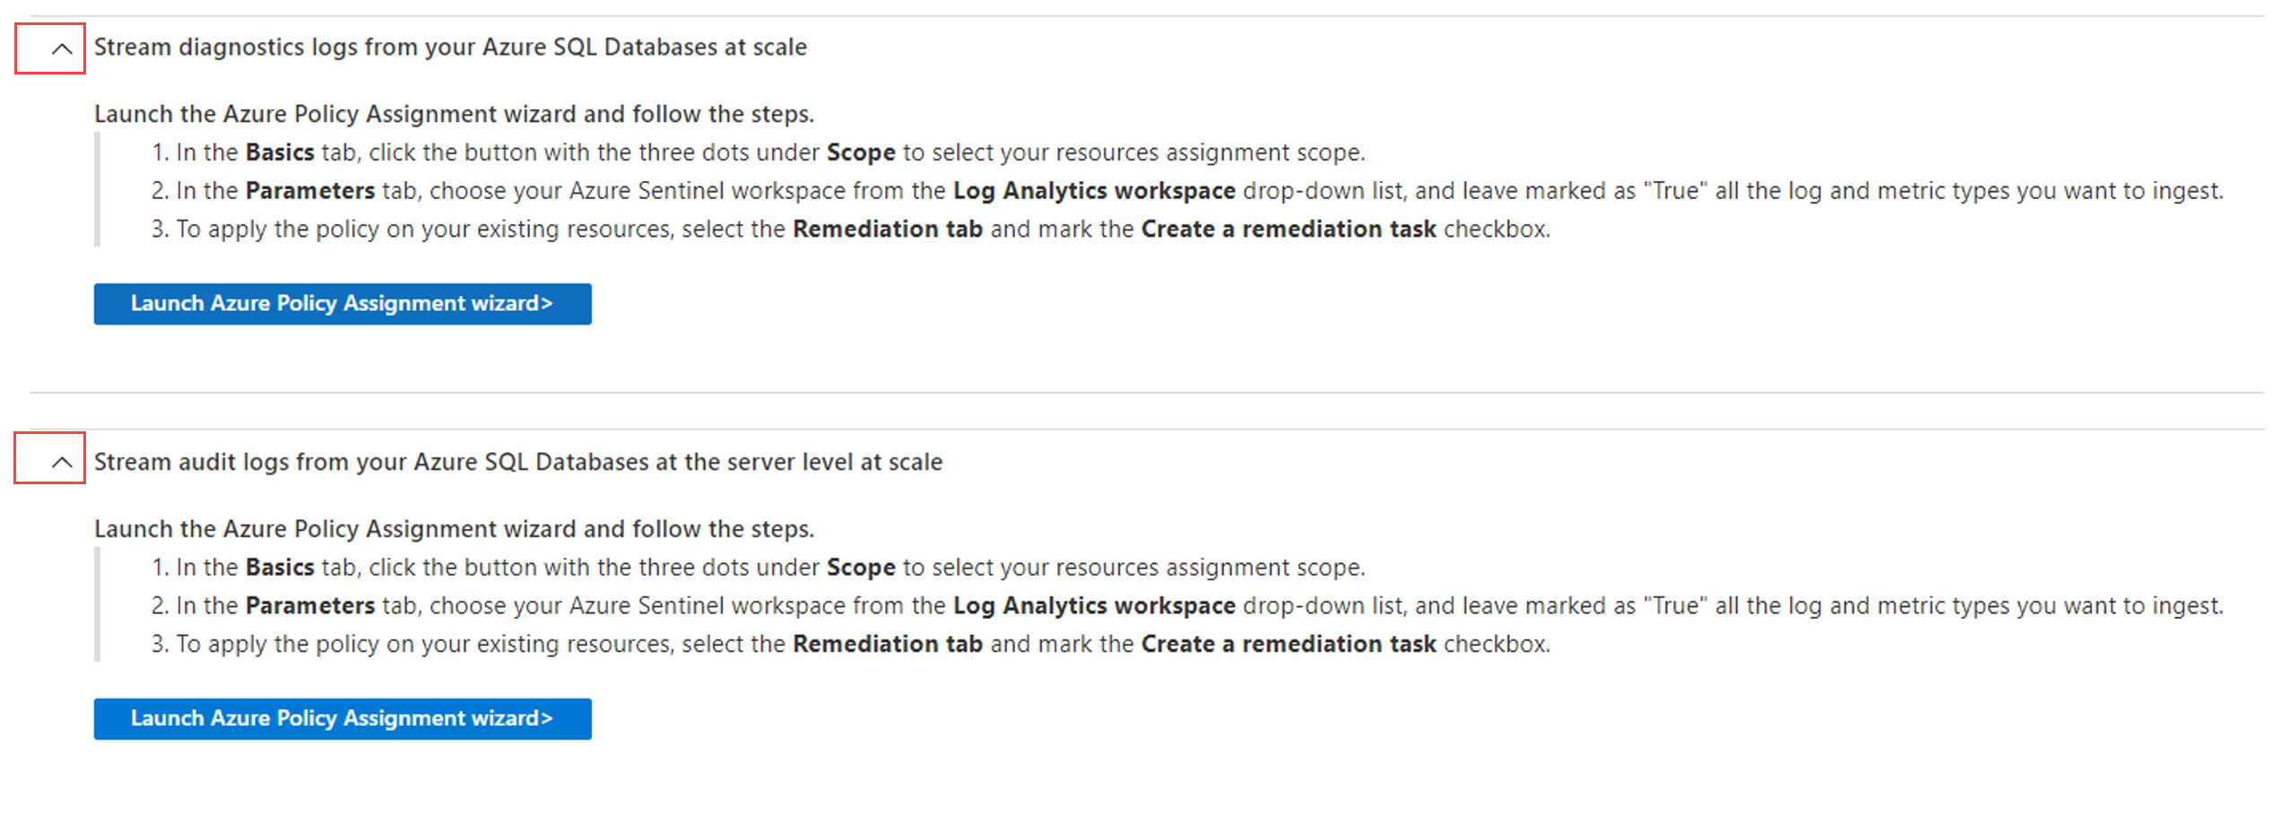This screenshot has width=2284, height=825.
Task: Click the bold Basics label in step one
Action: pyautogui.click(x=279, y=152)
